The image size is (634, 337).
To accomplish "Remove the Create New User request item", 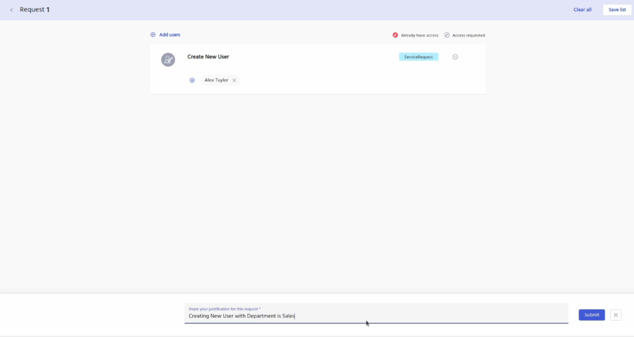I will pos(455,57).
